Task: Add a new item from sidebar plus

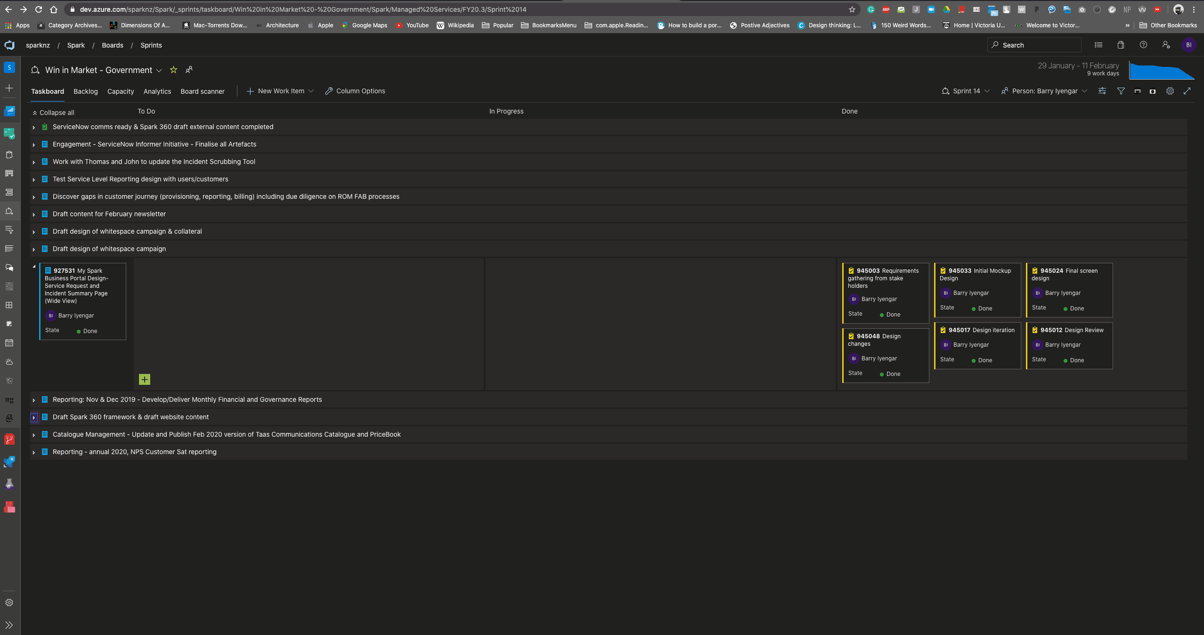Action: coord(9,88)
